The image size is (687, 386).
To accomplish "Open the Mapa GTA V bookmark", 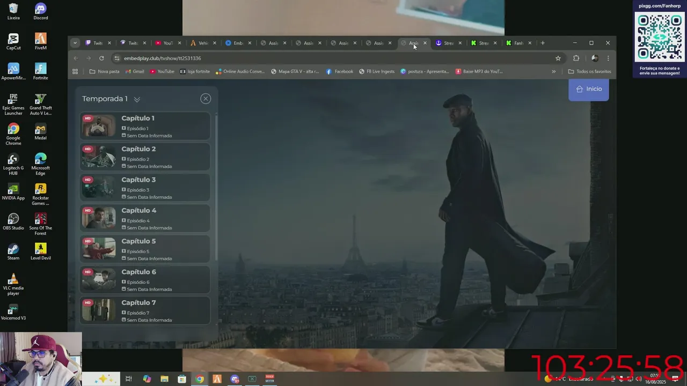I will pos(295,71).
